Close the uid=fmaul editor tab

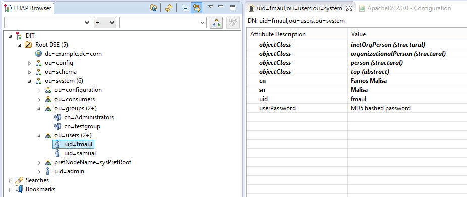pos(349,8)
